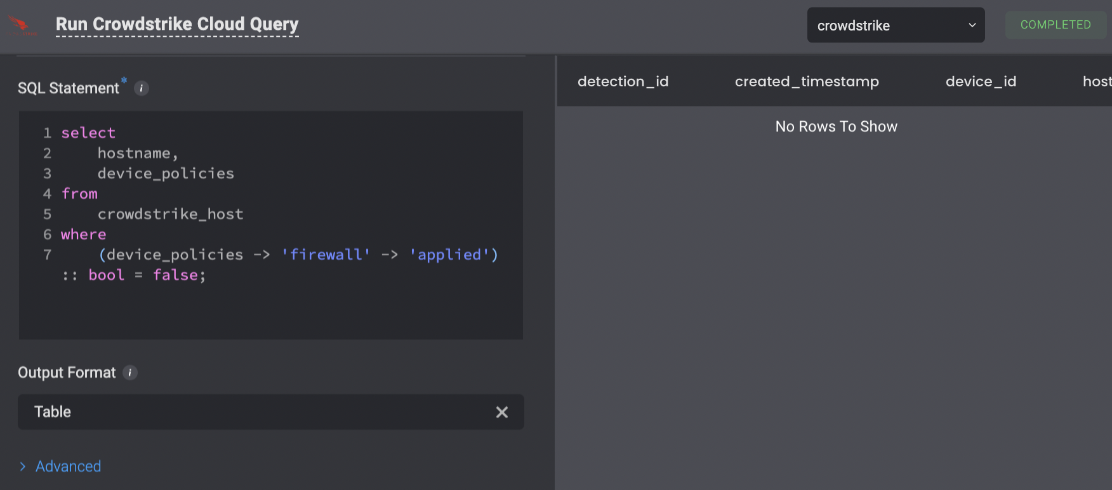Click the 'select' keyword on line 1
The image size is (1112, 490).
[x=88, y=133]
